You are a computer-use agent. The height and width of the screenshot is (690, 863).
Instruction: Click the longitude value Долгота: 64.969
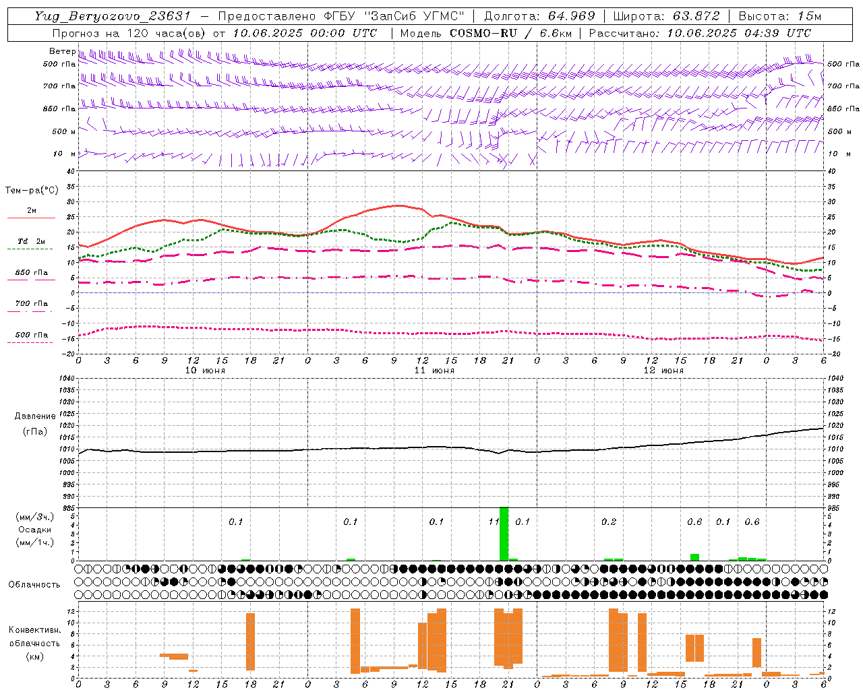click(539, 16)
